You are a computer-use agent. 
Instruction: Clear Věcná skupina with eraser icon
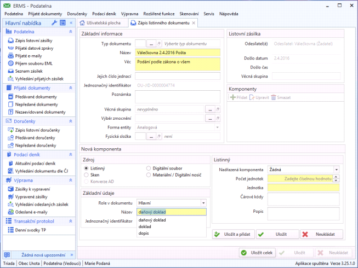point(218,109)
